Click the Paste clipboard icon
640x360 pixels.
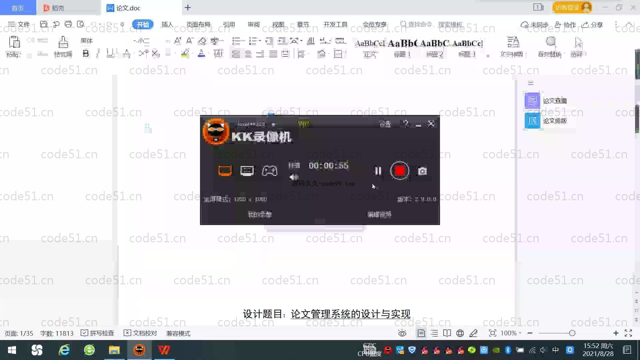point(14,42)
